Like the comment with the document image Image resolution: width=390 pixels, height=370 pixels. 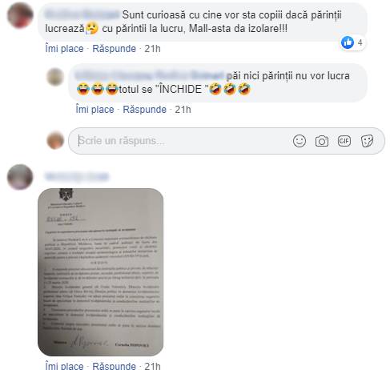(64, 365)
